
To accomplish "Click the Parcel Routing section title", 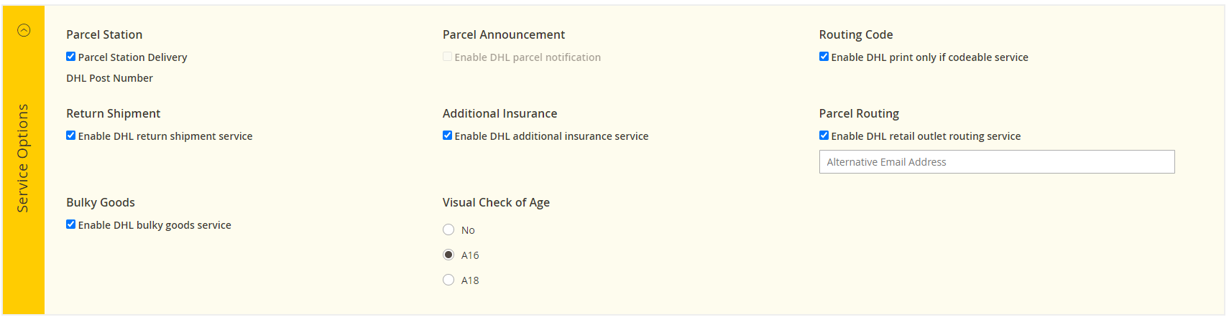I will (x=859, y=113).
